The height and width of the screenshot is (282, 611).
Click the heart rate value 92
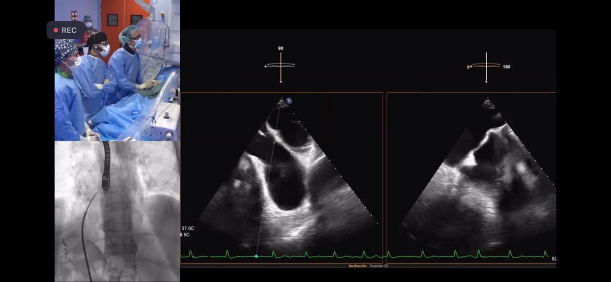tap(553, 259)
